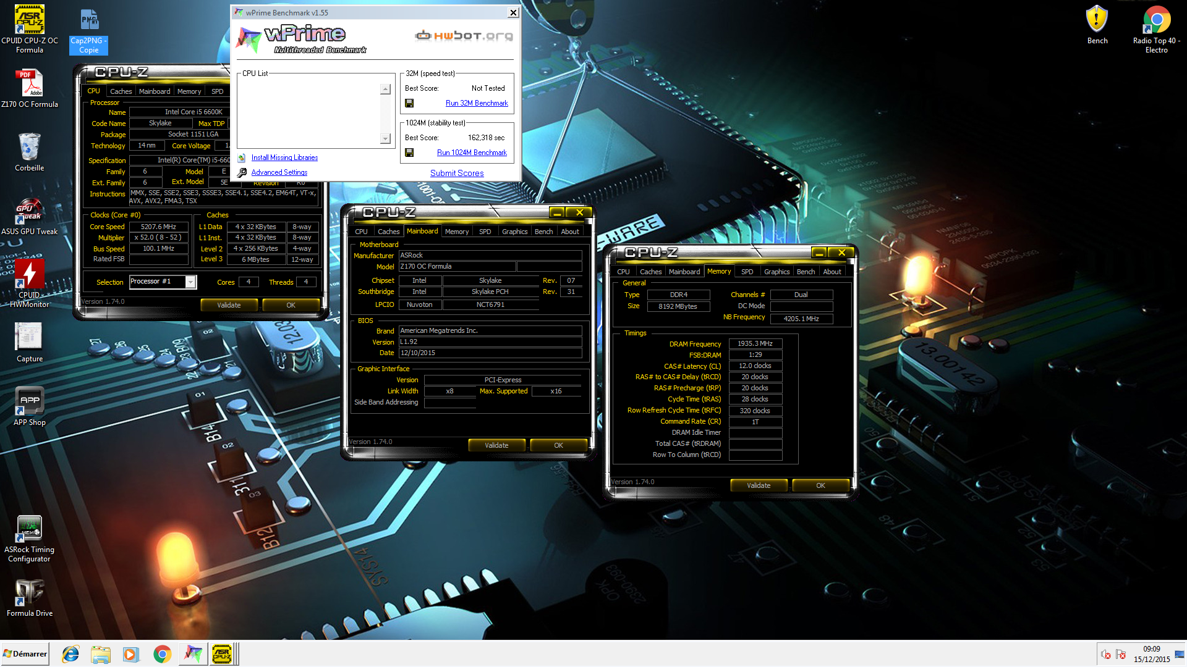Click OK in Mainboard window

(x=558, y=445)
